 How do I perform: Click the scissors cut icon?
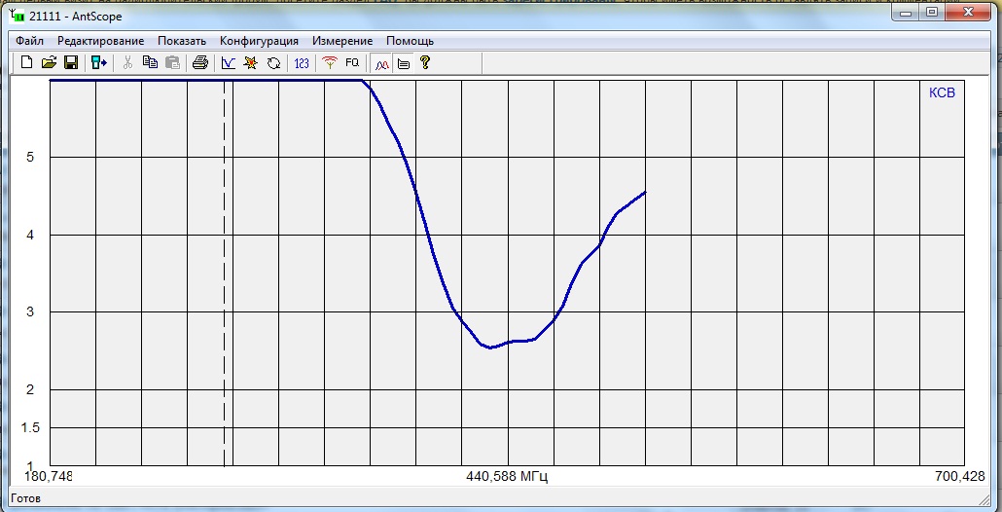click(127, 62)
